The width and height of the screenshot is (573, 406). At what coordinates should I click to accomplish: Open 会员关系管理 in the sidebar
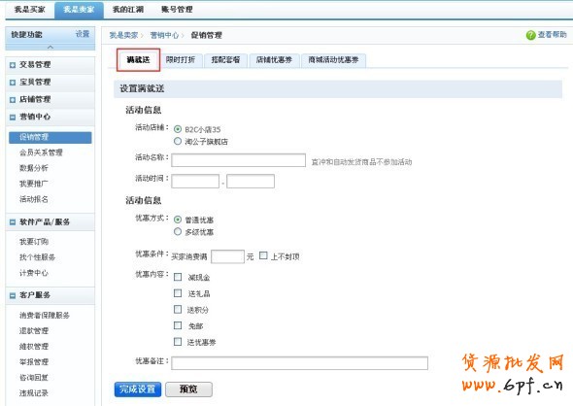pyautogui.click(x=41, y=152)
